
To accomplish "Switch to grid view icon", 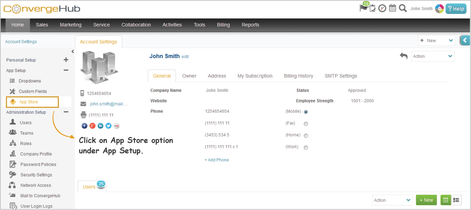I will pyautogui.click(x=446, y=200).
